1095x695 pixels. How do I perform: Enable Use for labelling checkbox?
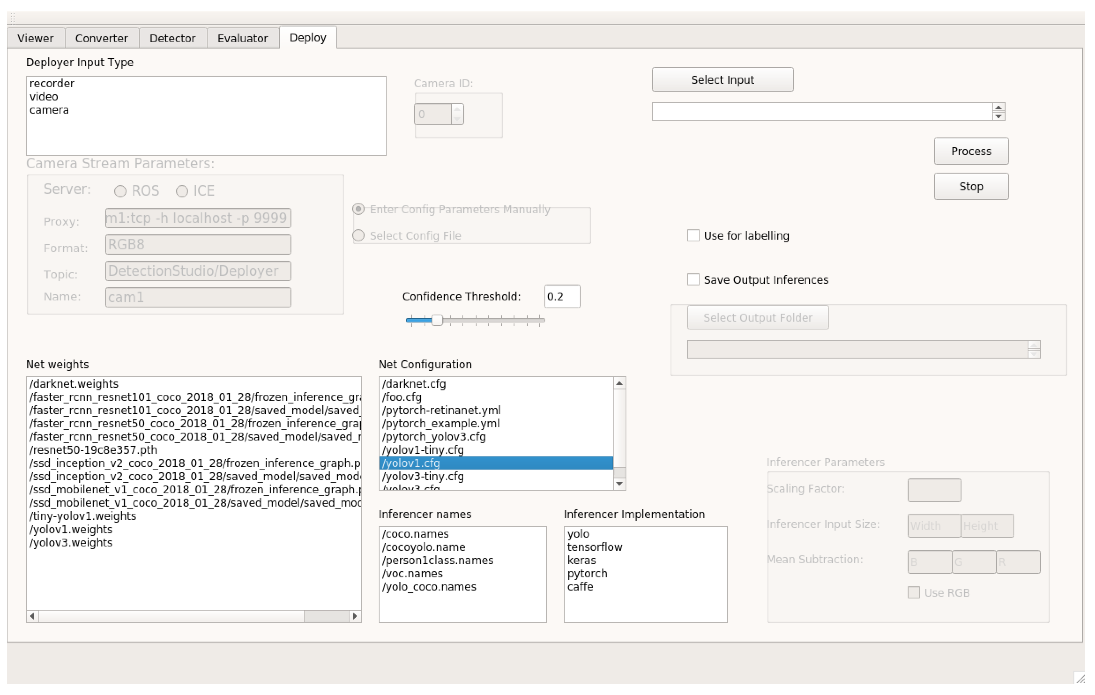[x=693, y=235]
